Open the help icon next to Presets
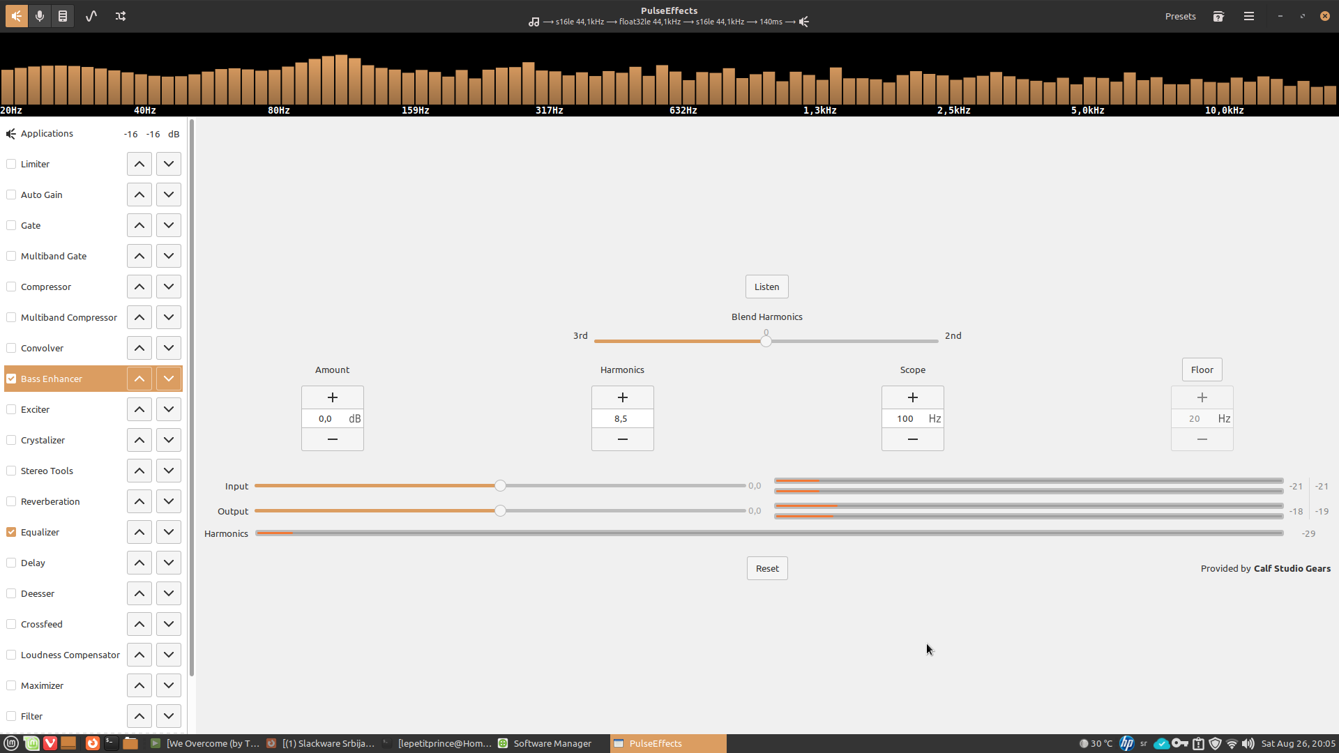1339x753 pixels. [x=1218, y=16]
